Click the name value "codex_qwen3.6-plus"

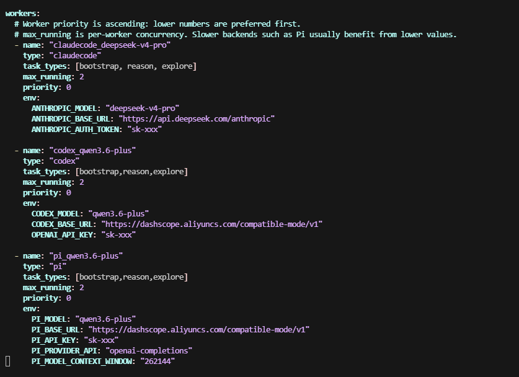pyautogui.click(x=92, y=151)
